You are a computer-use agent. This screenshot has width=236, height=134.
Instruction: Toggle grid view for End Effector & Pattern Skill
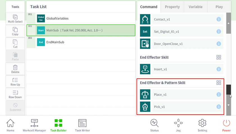(x=219, y=83)
